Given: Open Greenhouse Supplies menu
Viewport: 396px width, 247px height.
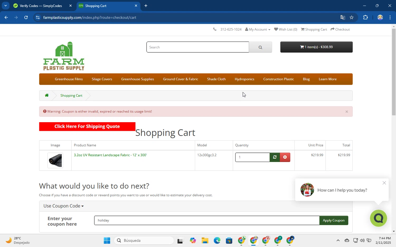Looking at the screenshot, I should [138, 79].
